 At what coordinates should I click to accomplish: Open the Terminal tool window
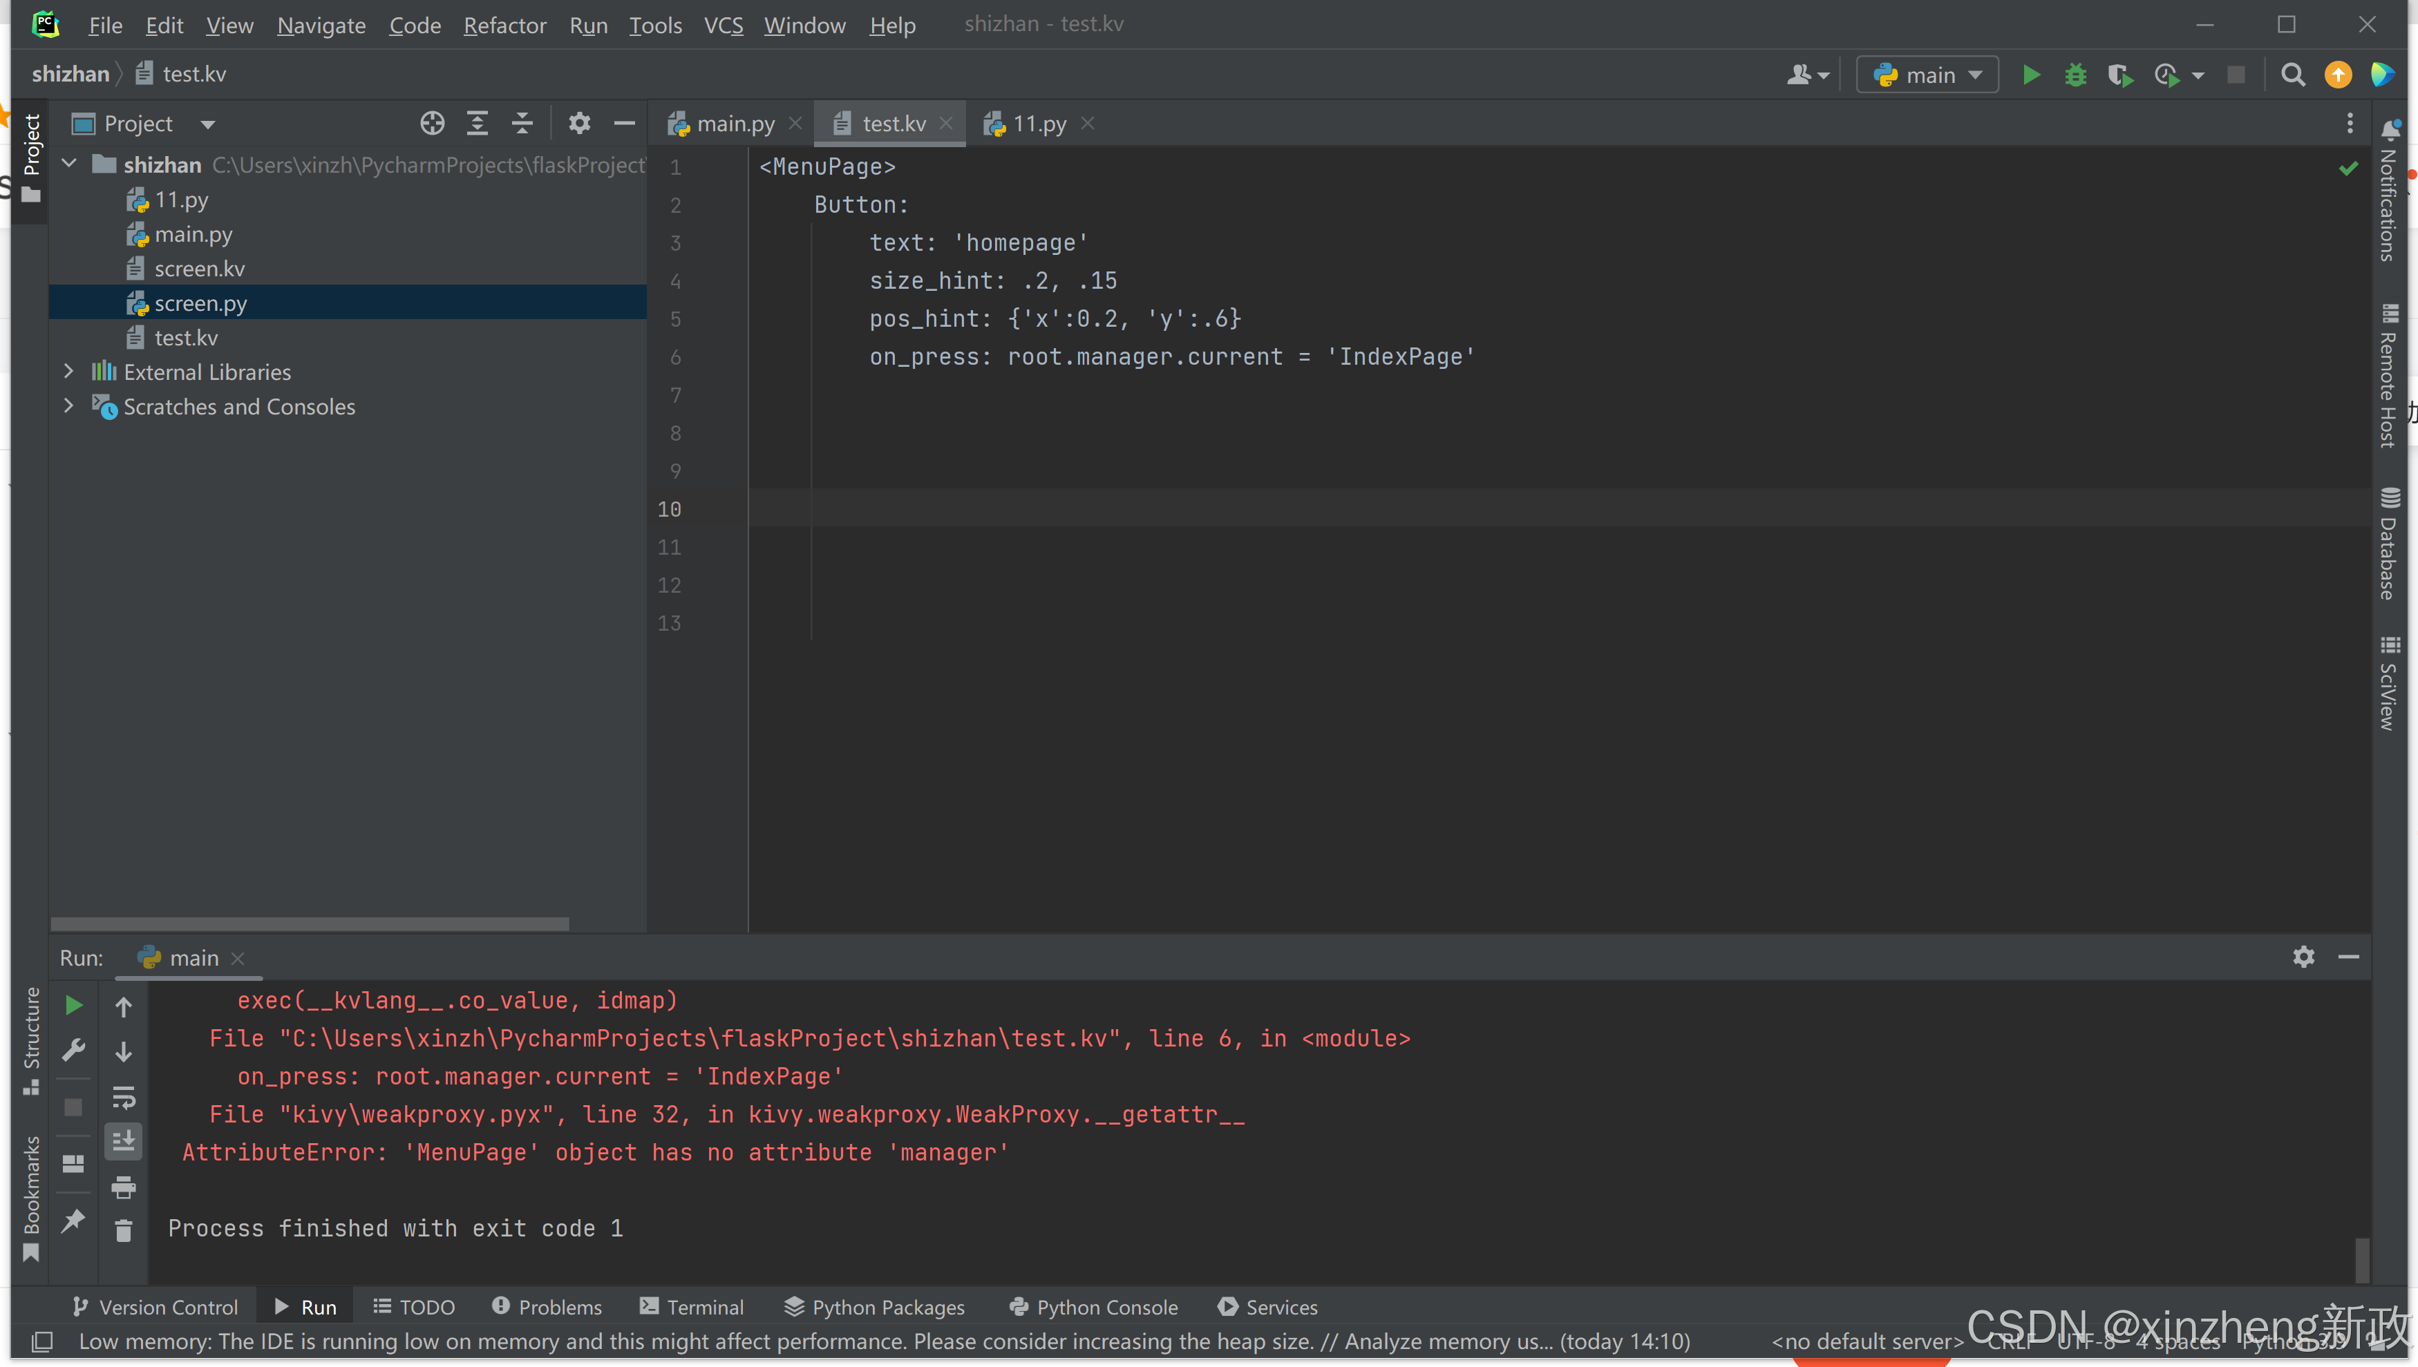pyautogui.click(x=692, y=1307)
